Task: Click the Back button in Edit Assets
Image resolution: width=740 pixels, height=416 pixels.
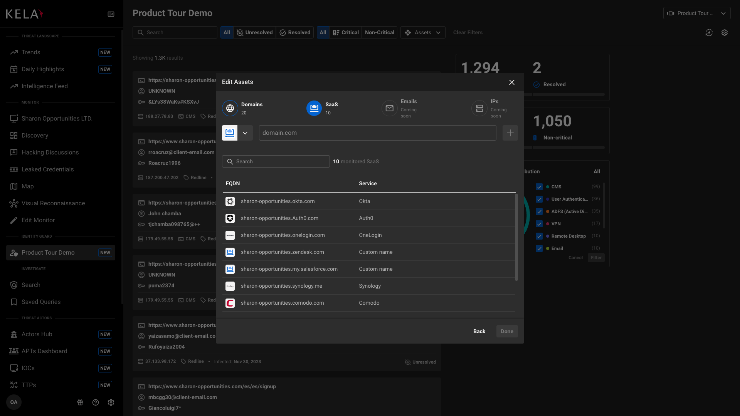Action: coord(479,331)
